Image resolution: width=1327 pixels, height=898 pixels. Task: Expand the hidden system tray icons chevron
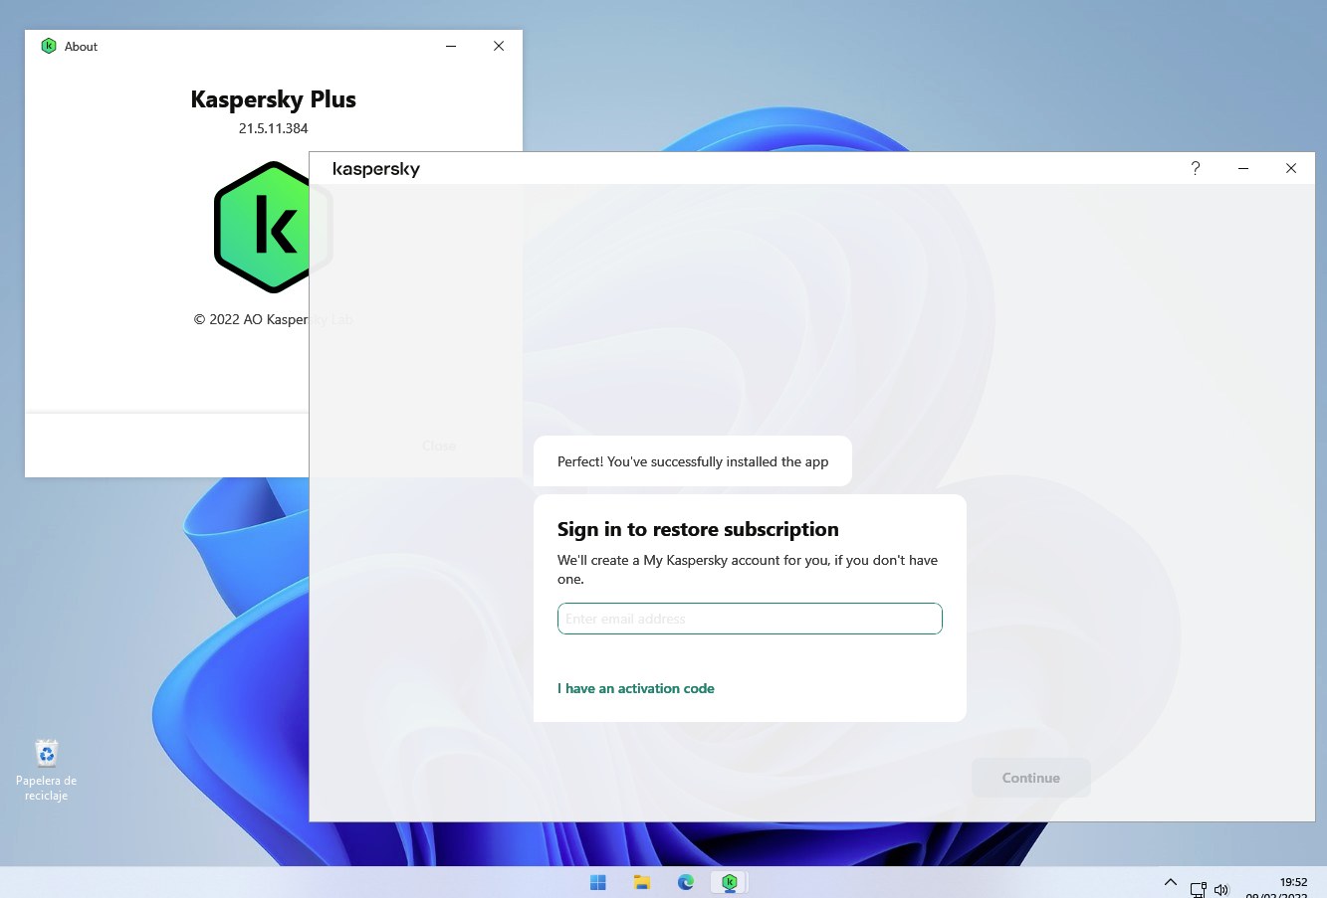[1171, 883]
